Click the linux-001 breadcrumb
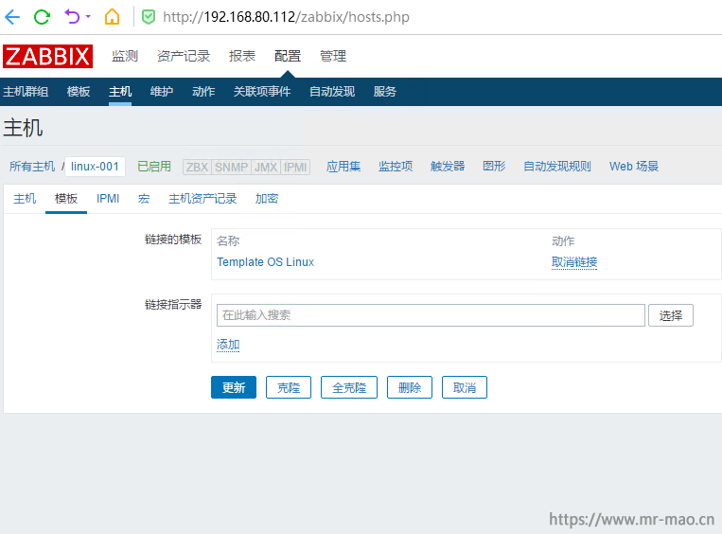The width and height of the screenshot is (722, 534). (95, 167)
